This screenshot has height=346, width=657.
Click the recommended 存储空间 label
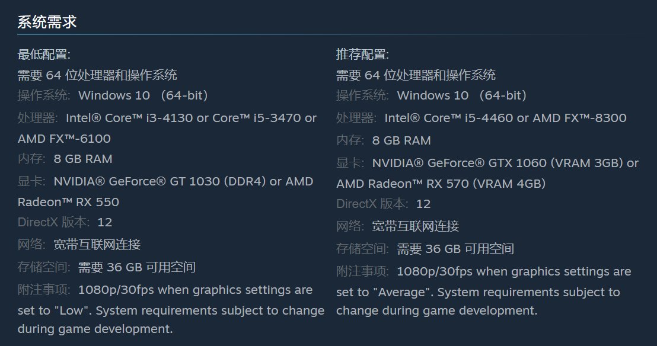point(362,249)
